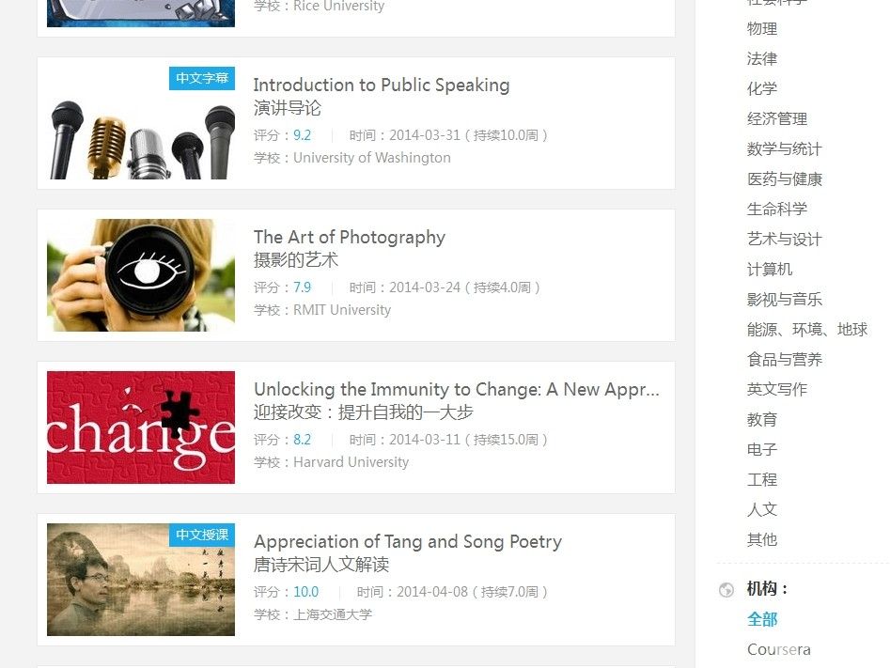Show courses in the 工程 category

tap(762, 479)
